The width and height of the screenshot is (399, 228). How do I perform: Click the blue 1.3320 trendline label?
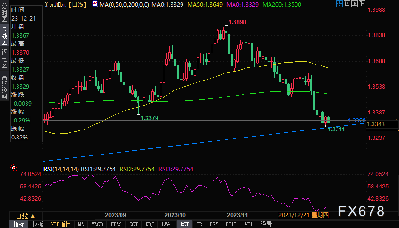click(357, 121)
